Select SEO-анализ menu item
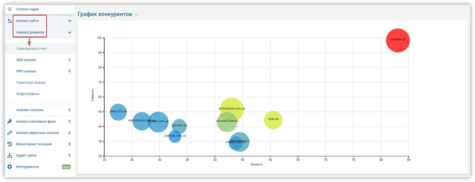The image size is (475, 182). pos(26,60)
